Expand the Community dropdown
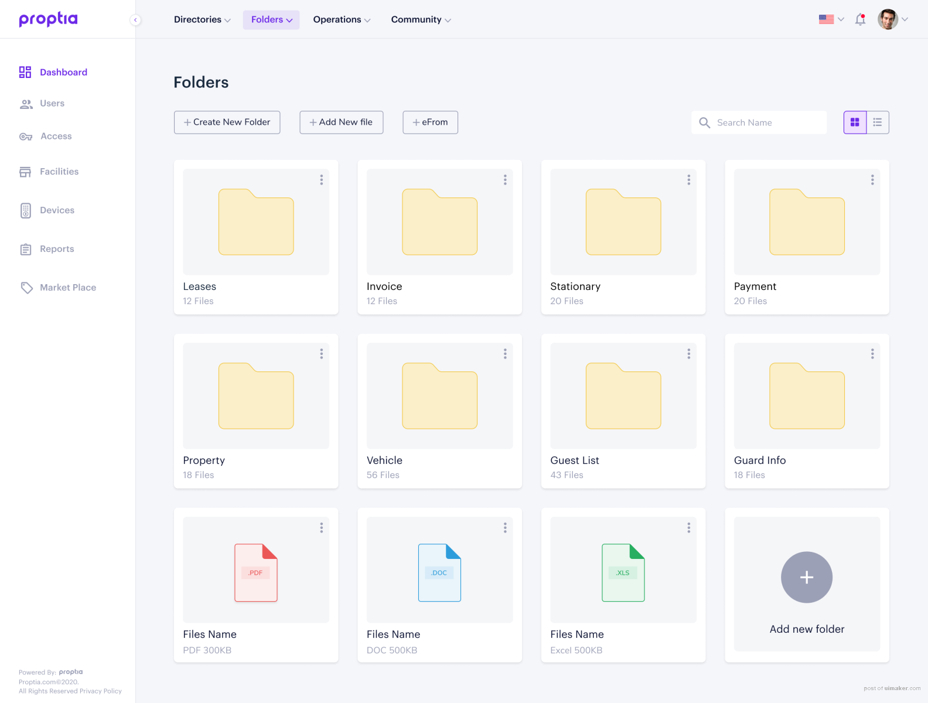This screenshot has width=928, height=703. (421, 20)
